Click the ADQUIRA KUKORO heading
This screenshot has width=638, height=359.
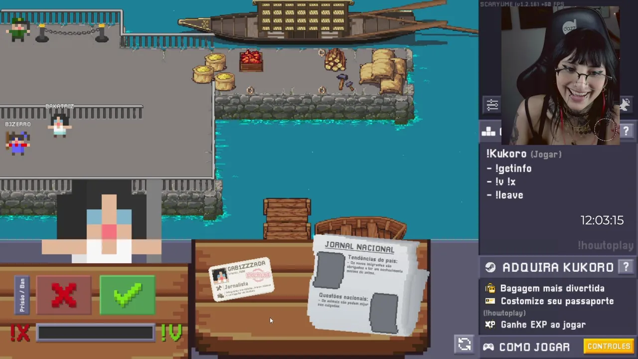click(x=558, y=268)
